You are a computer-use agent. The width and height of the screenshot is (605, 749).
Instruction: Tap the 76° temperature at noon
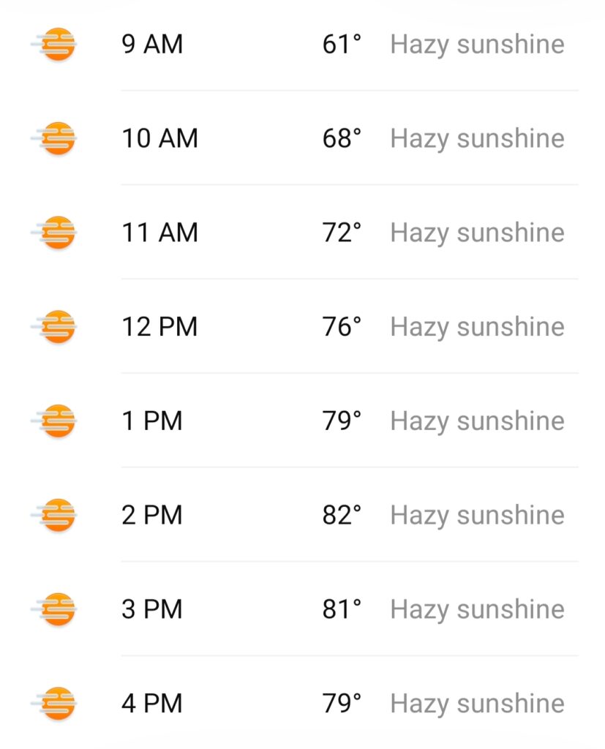pyautogui.click(x=342, y=326)
